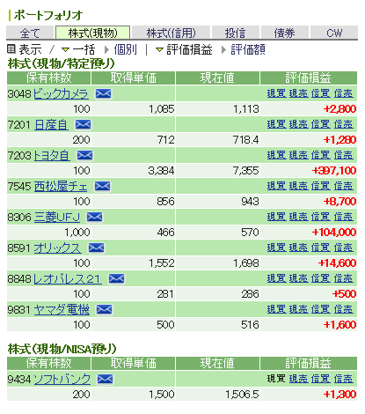Switch to the 評価額 view
Viewport: 365px width, 414px height.
pyautogui.click(x=248, y=49)
